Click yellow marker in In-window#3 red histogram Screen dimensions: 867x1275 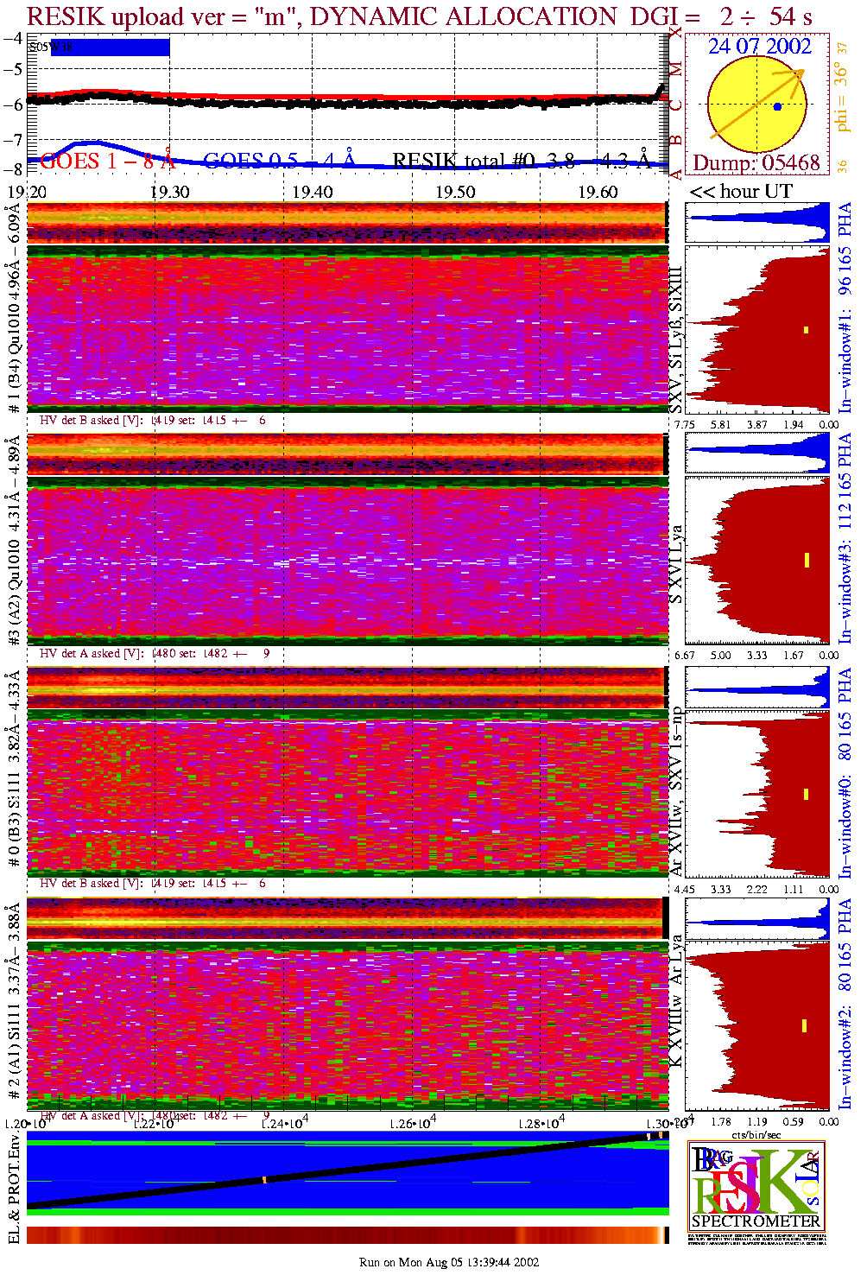click(807, 560)
